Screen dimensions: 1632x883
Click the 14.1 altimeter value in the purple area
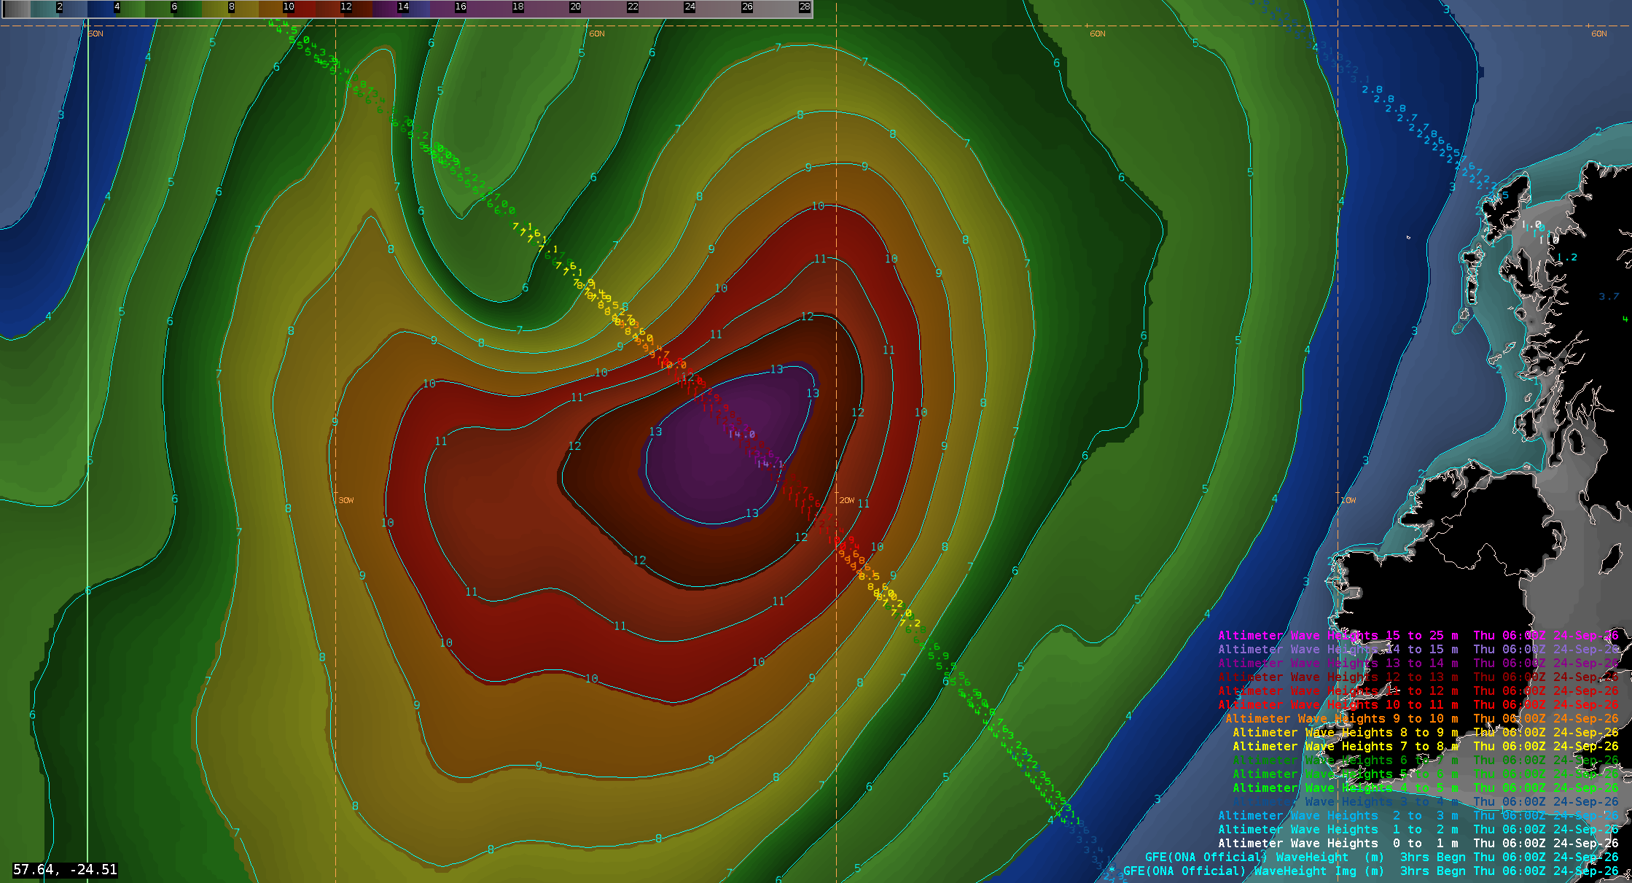click(x=770, y=464)
